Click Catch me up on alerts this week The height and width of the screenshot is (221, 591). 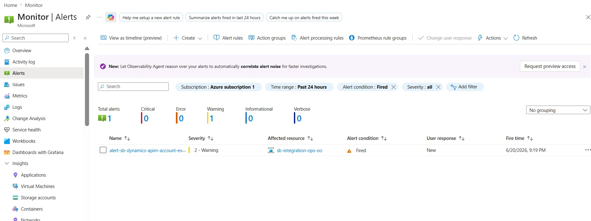pos(304,18)
